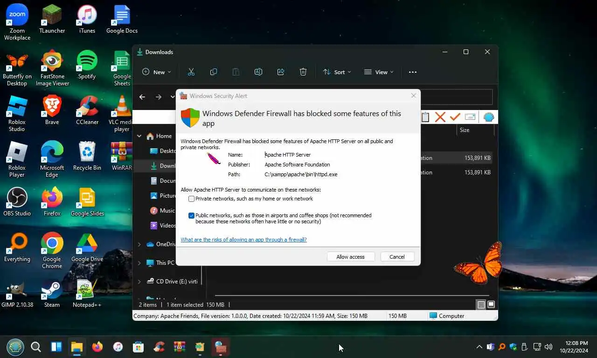
Task: Click the Copy icon in Downloads toolbar
Action: pos(214,72)
